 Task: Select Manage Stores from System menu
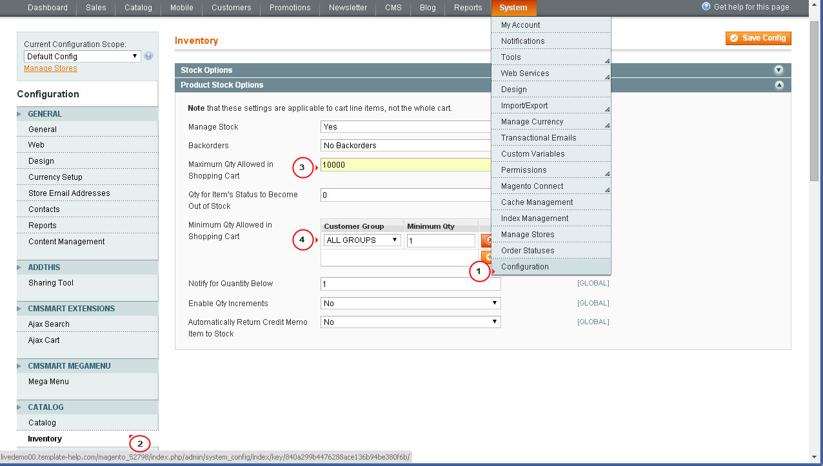[551, 235]
